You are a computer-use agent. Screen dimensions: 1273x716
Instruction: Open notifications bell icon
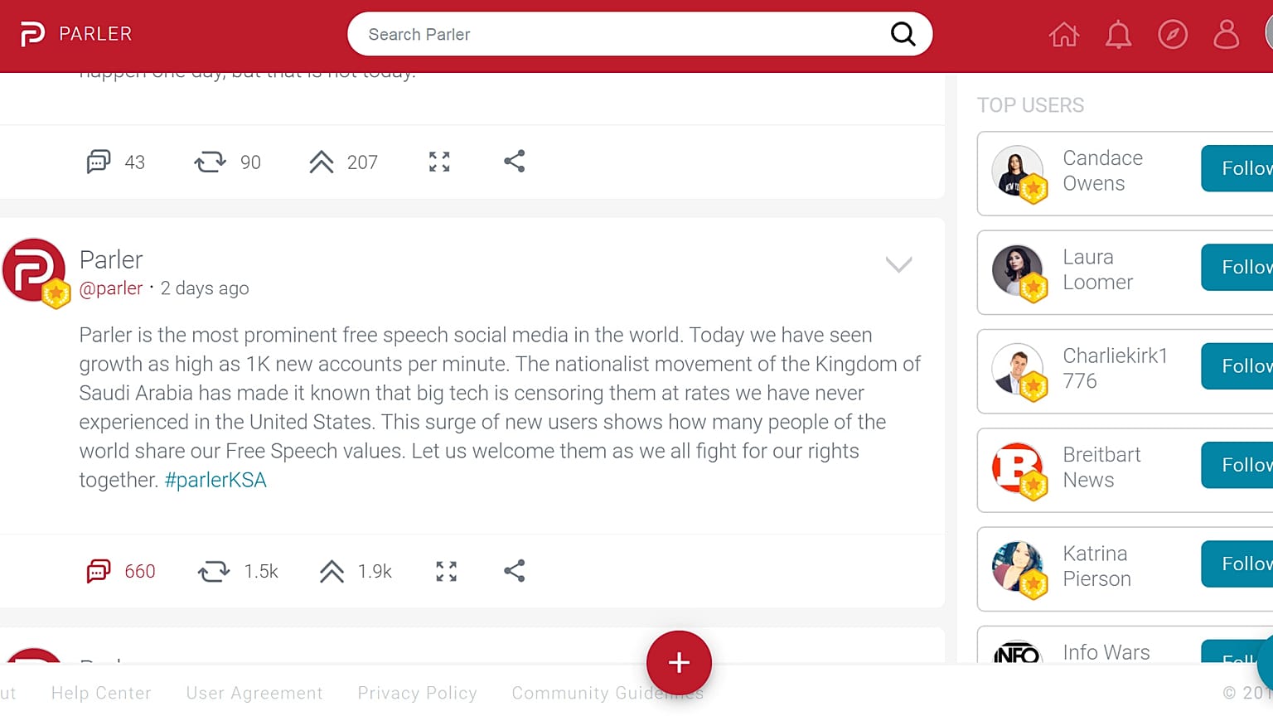(1118, 35)
